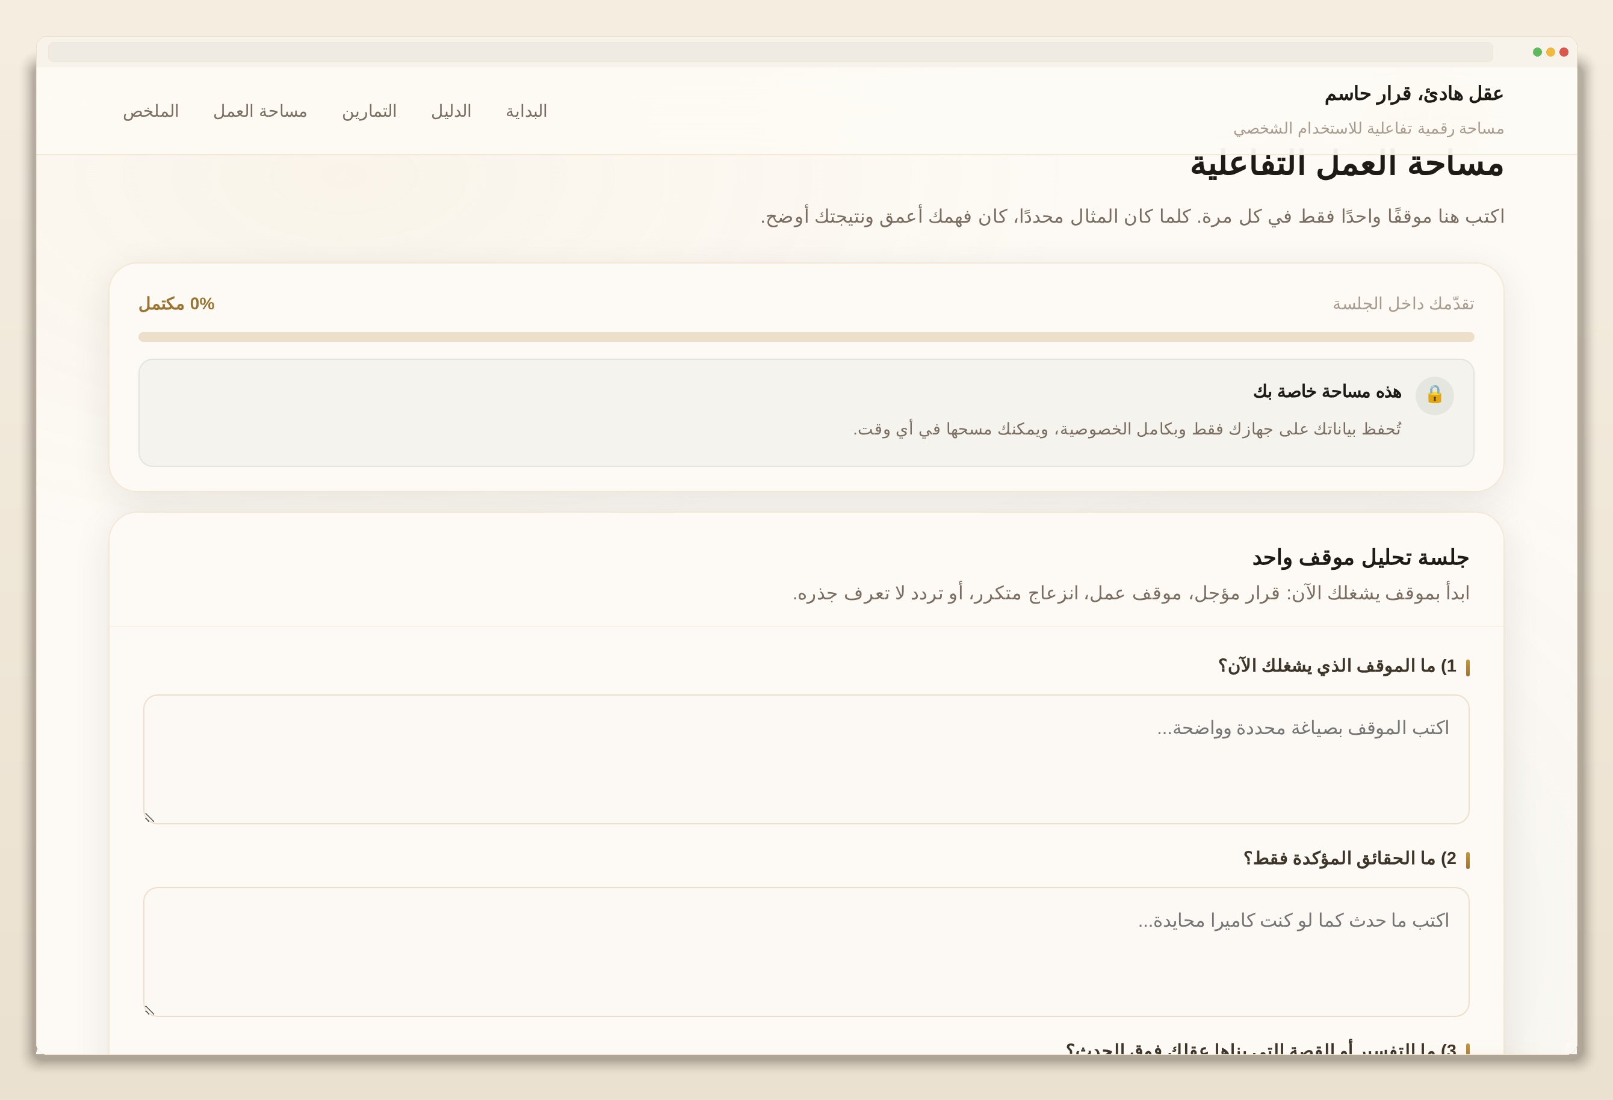
Task: Click the مساحة العمل التفاعلية page heading
Action: tap(1346, 167)
